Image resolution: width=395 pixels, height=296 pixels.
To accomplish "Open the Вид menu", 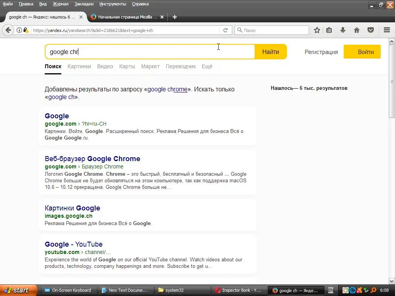I will coord(43,4).
